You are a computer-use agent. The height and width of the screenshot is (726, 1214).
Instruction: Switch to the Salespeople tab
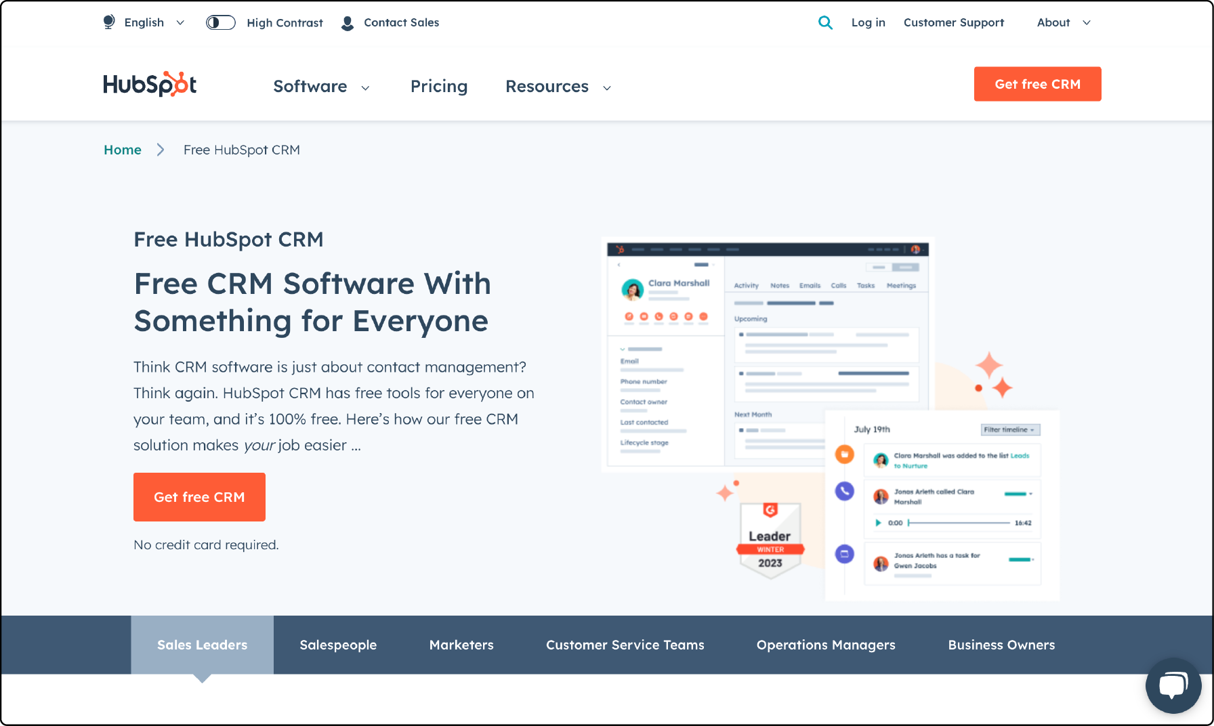tap(338, 645)
